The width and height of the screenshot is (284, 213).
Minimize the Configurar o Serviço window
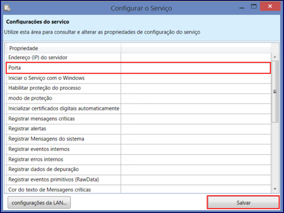point(242,7)
